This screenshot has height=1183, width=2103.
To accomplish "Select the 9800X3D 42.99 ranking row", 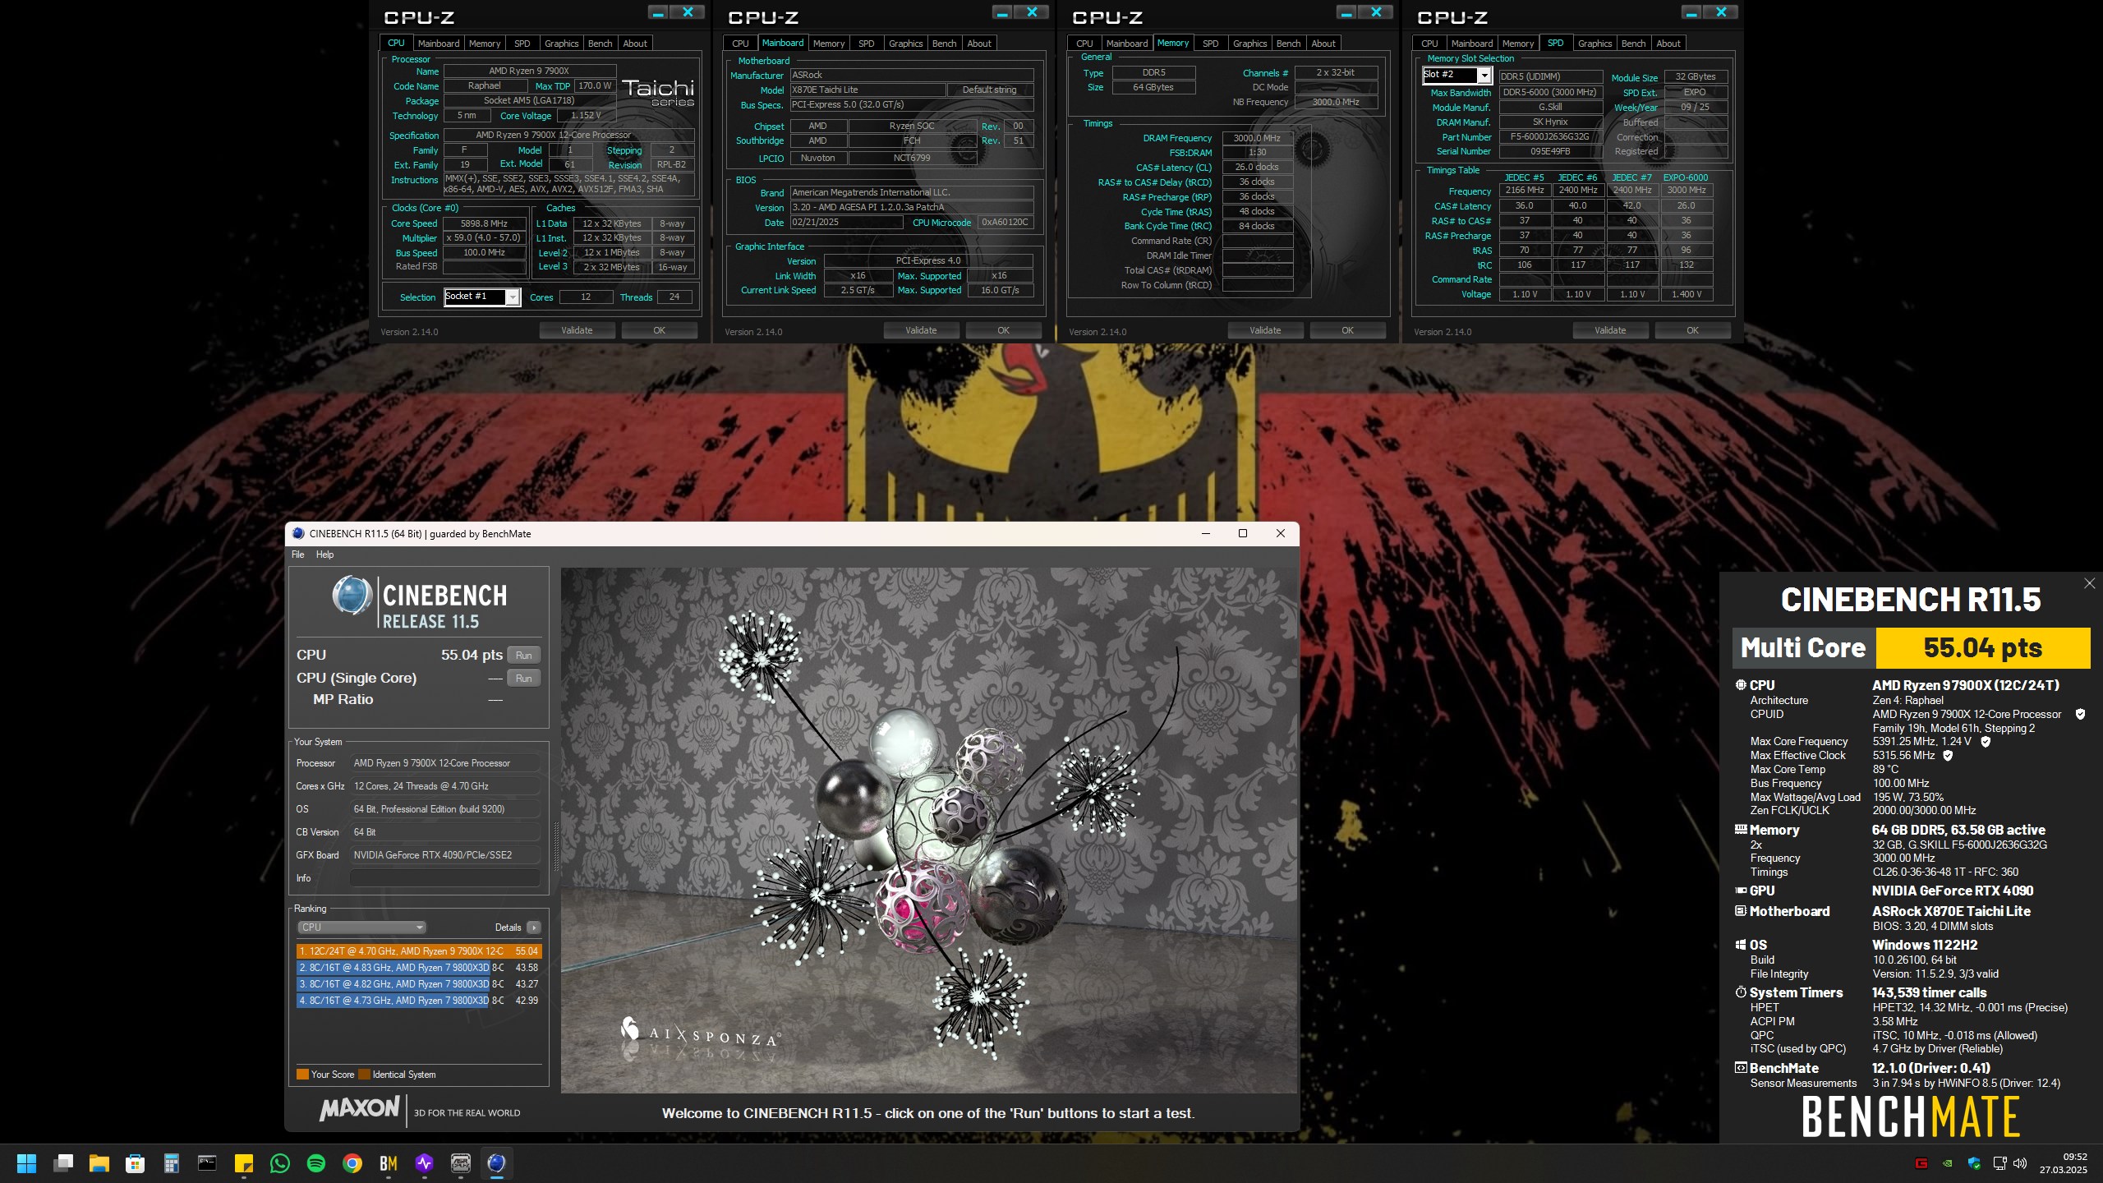I will (418, 1001).
